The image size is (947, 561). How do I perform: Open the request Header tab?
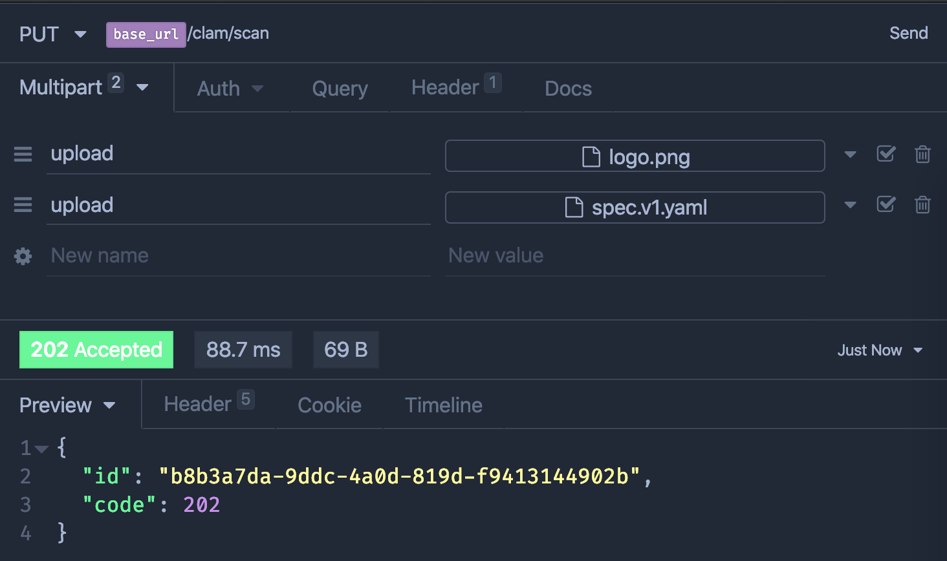click(456, 87)
